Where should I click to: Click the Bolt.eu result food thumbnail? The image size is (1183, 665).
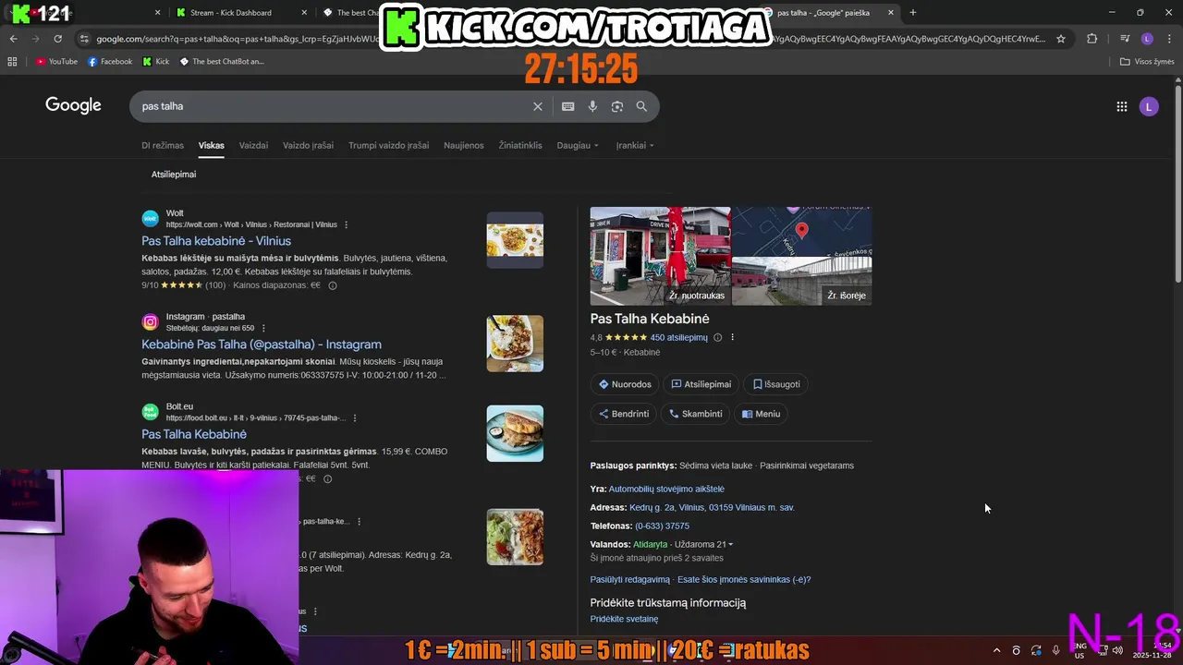515,433
